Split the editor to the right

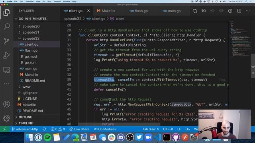click(239, 11)
